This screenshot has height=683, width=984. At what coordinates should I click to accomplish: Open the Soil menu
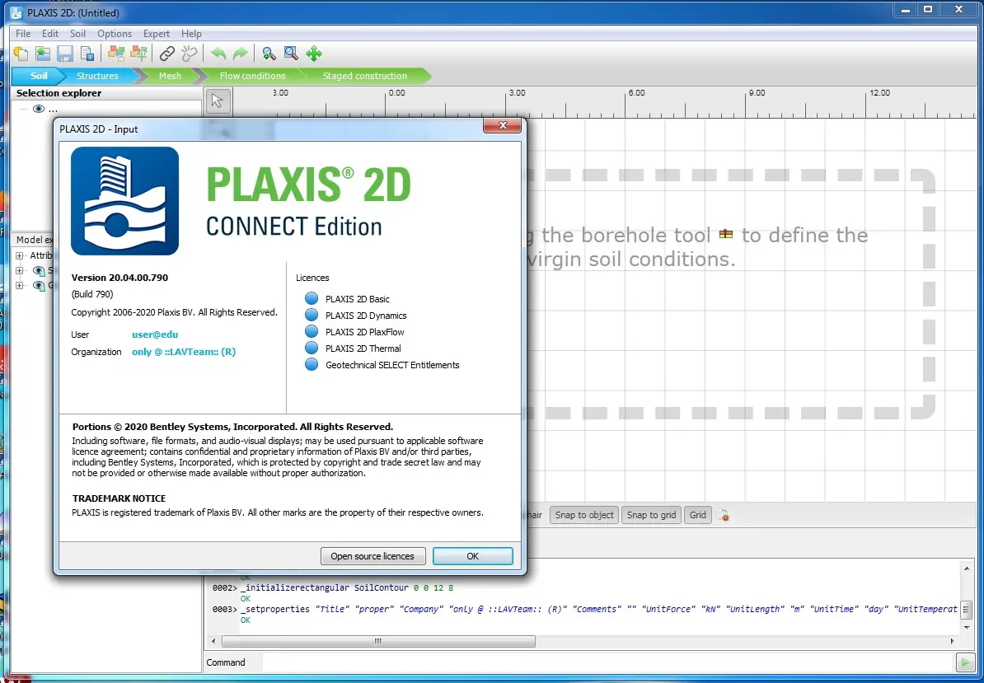[x=77, y=34]
